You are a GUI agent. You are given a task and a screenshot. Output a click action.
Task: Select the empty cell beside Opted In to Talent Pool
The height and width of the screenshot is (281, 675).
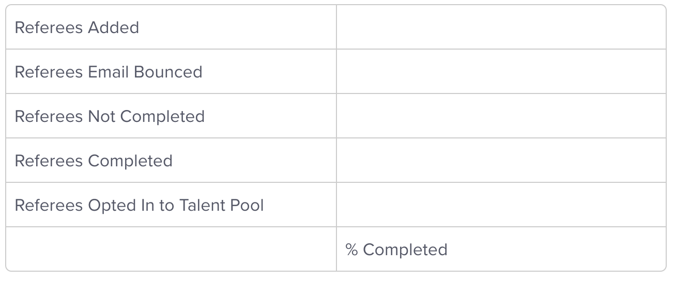501,205
